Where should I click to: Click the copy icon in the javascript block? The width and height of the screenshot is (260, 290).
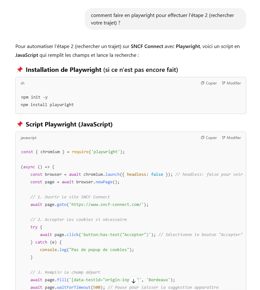point(203,137)
